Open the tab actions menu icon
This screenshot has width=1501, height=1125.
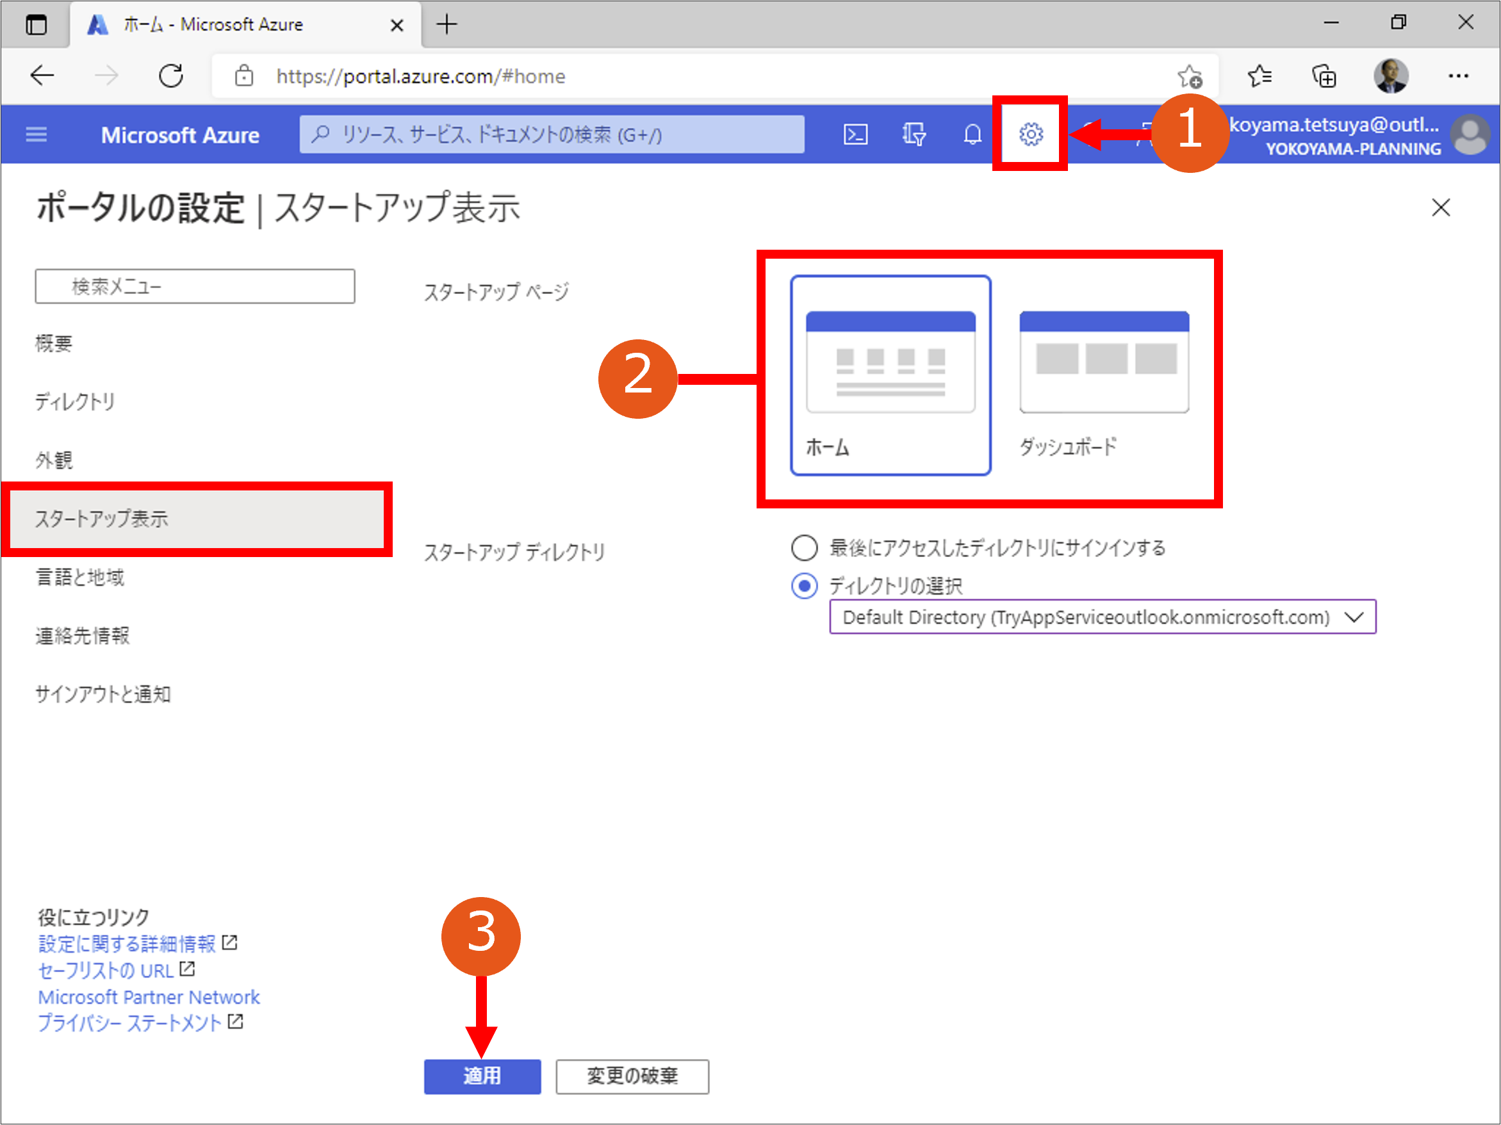(36, 25)
